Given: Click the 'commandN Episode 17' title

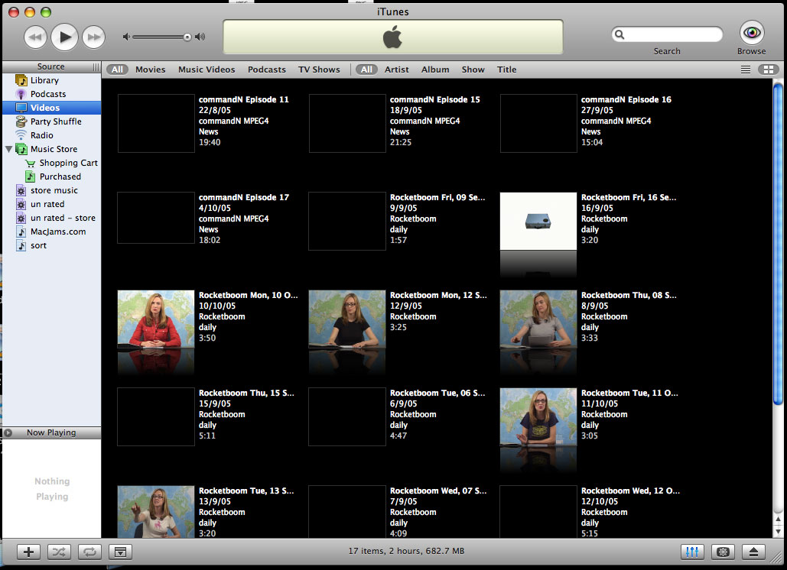Looking at the screenshot, I should (x=243, y=197).
